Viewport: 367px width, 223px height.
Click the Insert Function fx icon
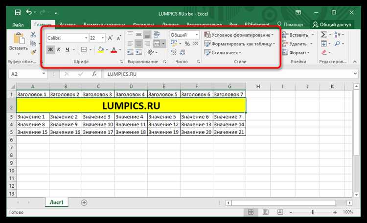[94, 74]
